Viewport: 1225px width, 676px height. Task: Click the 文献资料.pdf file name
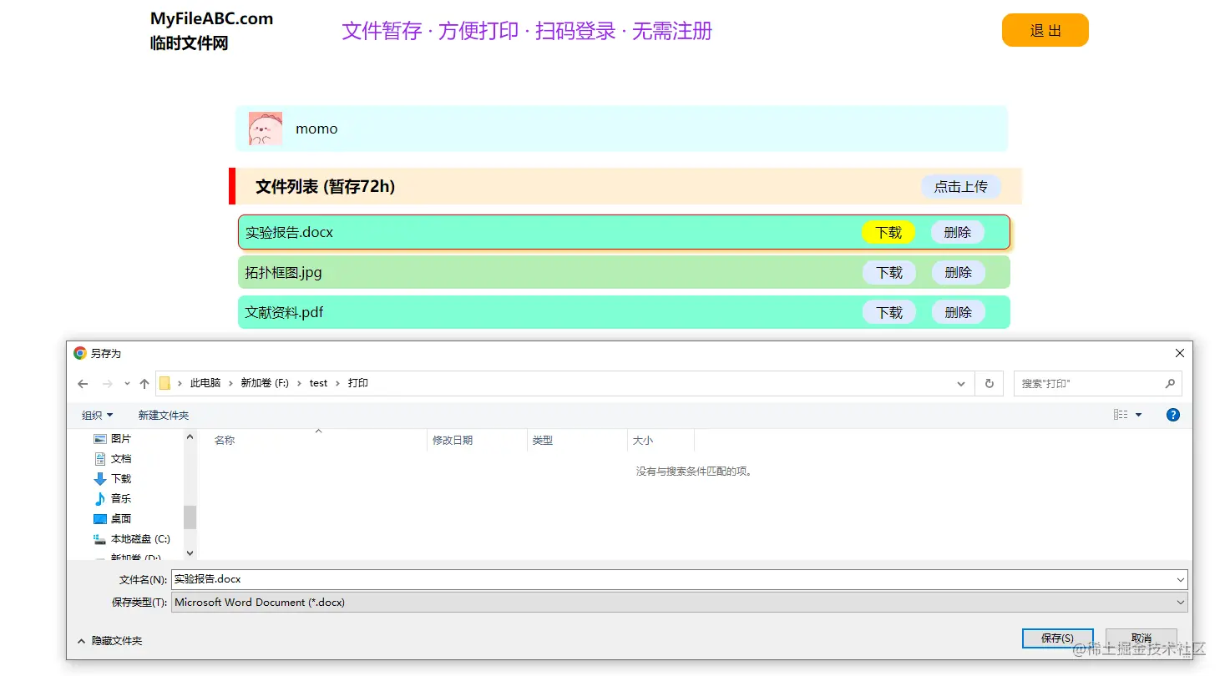pos(284,312)
